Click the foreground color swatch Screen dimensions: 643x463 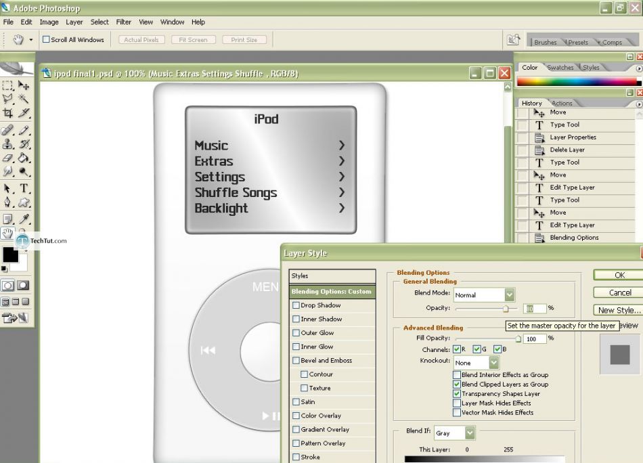[x=11, y=255]
